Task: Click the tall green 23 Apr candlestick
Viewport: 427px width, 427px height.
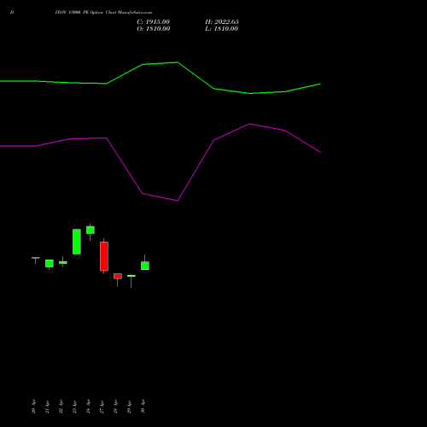Action: [x=77, y=242]
